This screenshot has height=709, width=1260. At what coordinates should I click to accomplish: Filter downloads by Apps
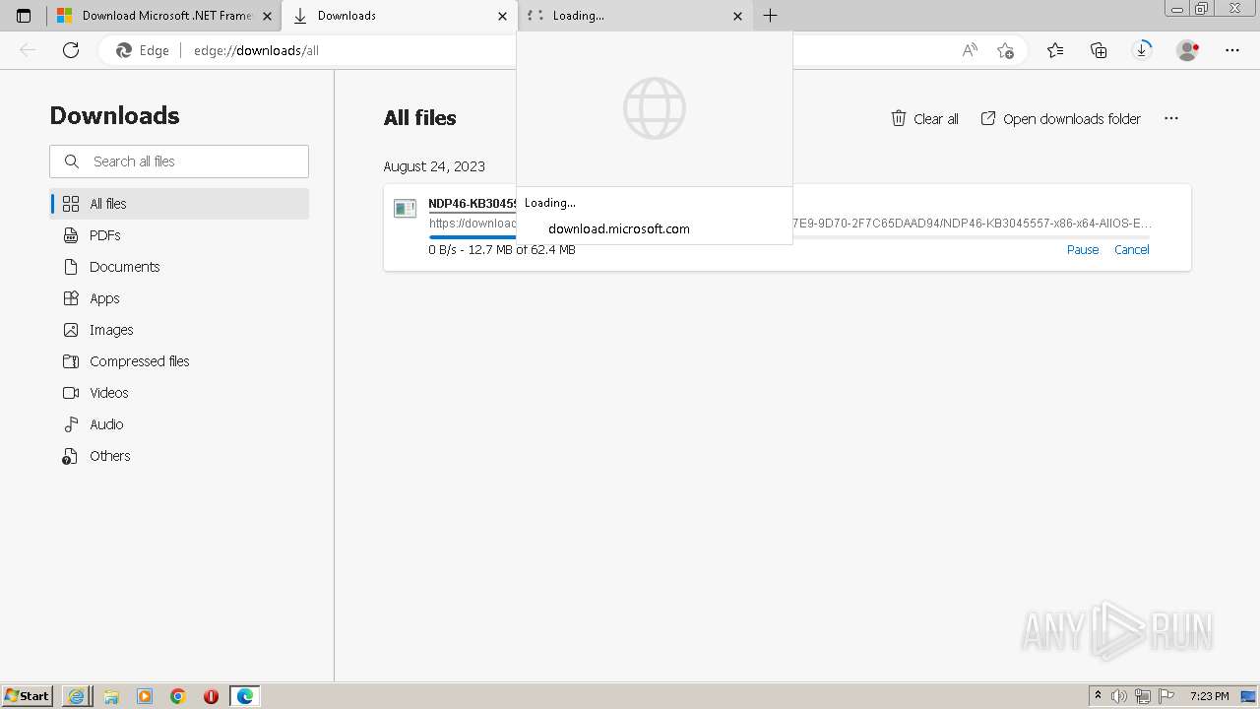pyautogui.click(x=179, y=298)
